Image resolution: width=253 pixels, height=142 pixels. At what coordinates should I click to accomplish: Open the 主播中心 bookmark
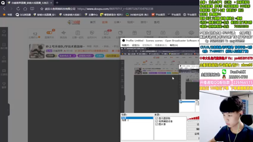pyautogui.click(x=91, y=15)
